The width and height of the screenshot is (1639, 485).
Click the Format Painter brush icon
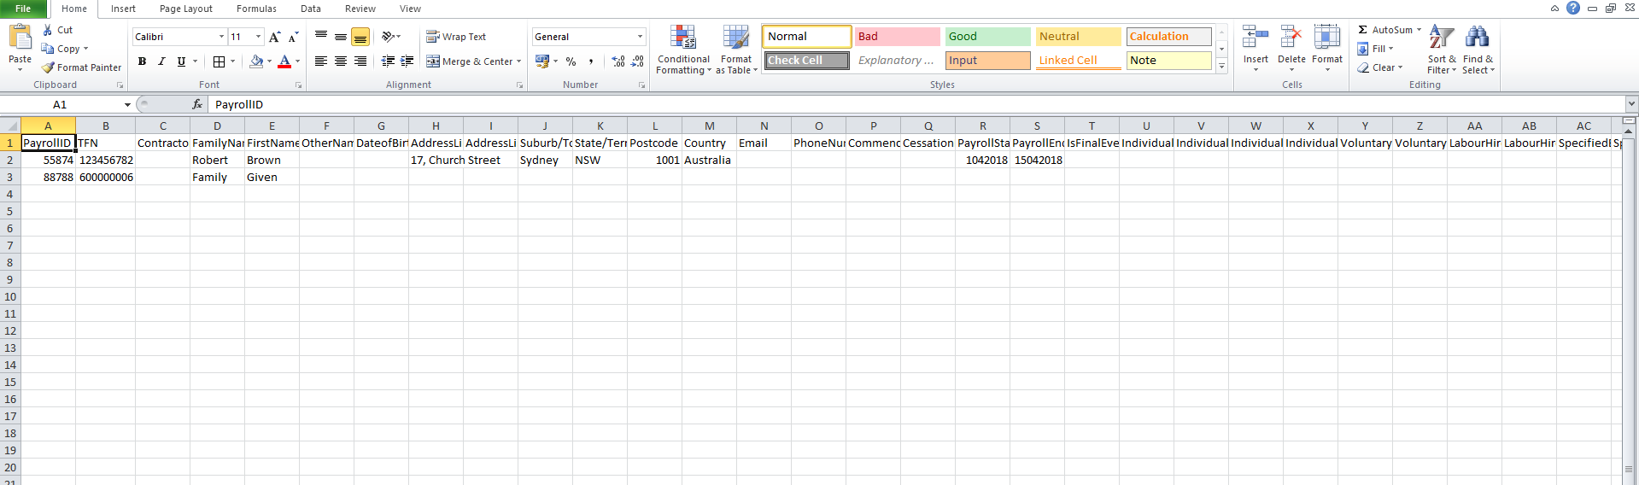(x=49, y=67)
